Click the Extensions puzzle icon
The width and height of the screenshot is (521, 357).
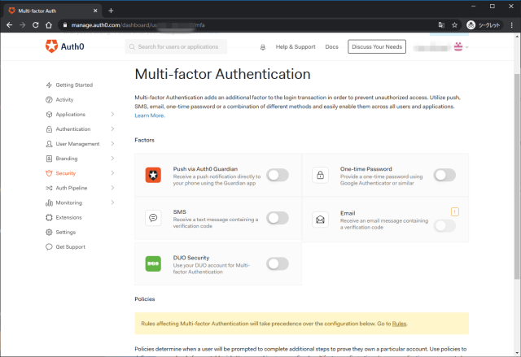click(x=49, y=217)
